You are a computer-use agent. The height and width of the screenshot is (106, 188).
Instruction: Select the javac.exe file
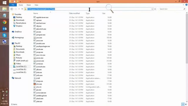(x=40, y=41)
